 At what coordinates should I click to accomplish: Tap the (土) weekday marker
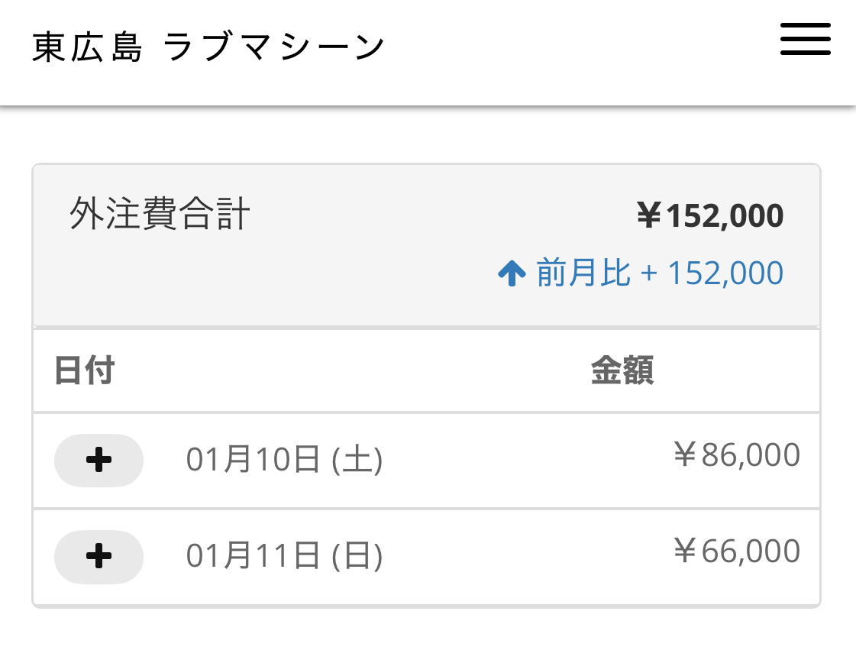(357, 461)
